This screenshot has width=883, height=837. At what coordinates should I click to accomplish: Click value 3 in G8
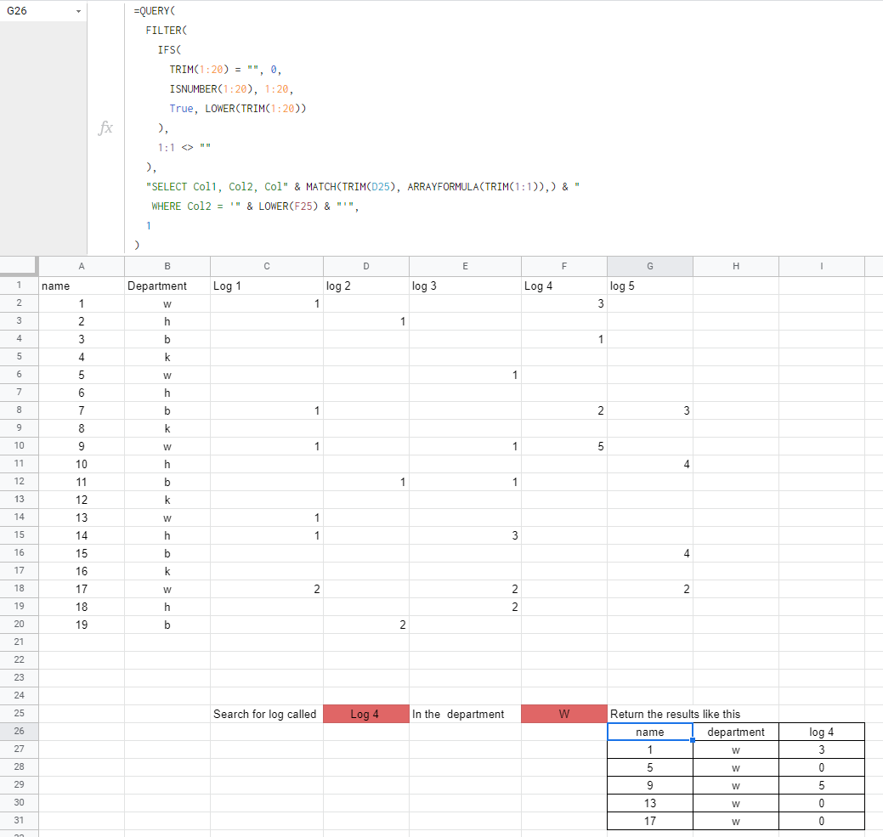[x=650, y=411]
